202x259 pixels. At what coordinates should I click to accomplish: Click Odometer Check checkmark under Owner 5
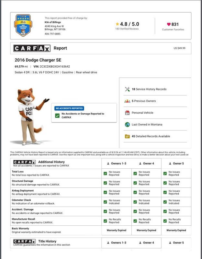point(165,202)
